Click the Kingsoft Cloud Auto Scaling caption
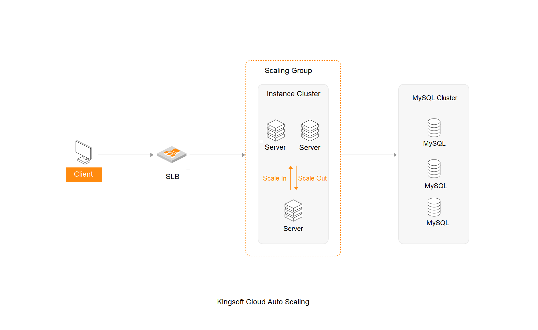 (263, 302)
